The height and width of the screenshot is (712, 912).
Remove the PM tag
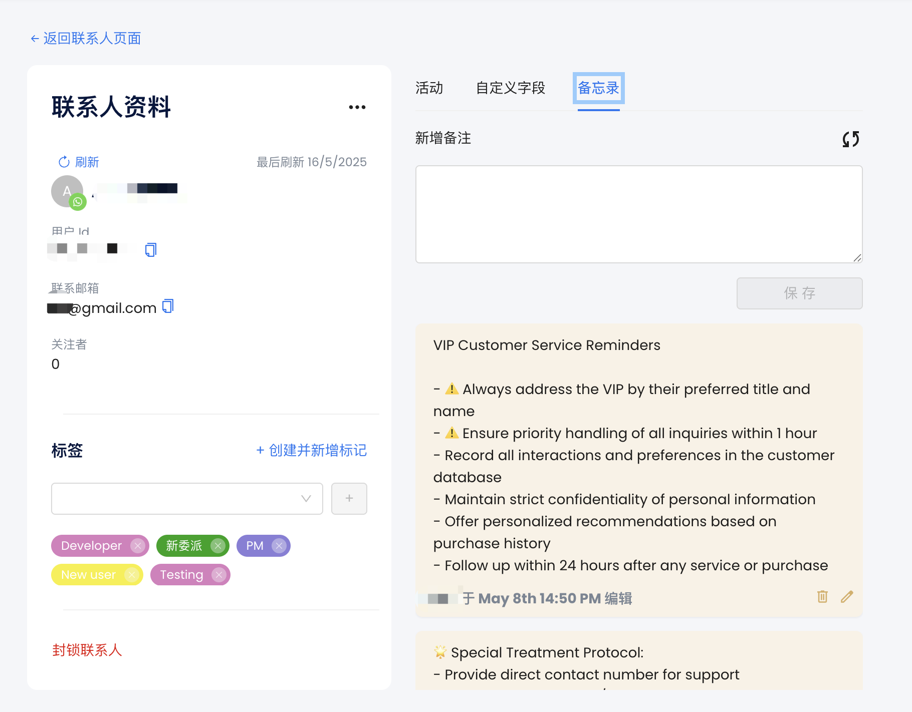point(279,546)
